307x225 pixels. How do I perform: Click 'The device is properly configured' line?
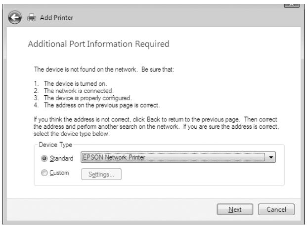pyautogui.click(x=88, y=98)
